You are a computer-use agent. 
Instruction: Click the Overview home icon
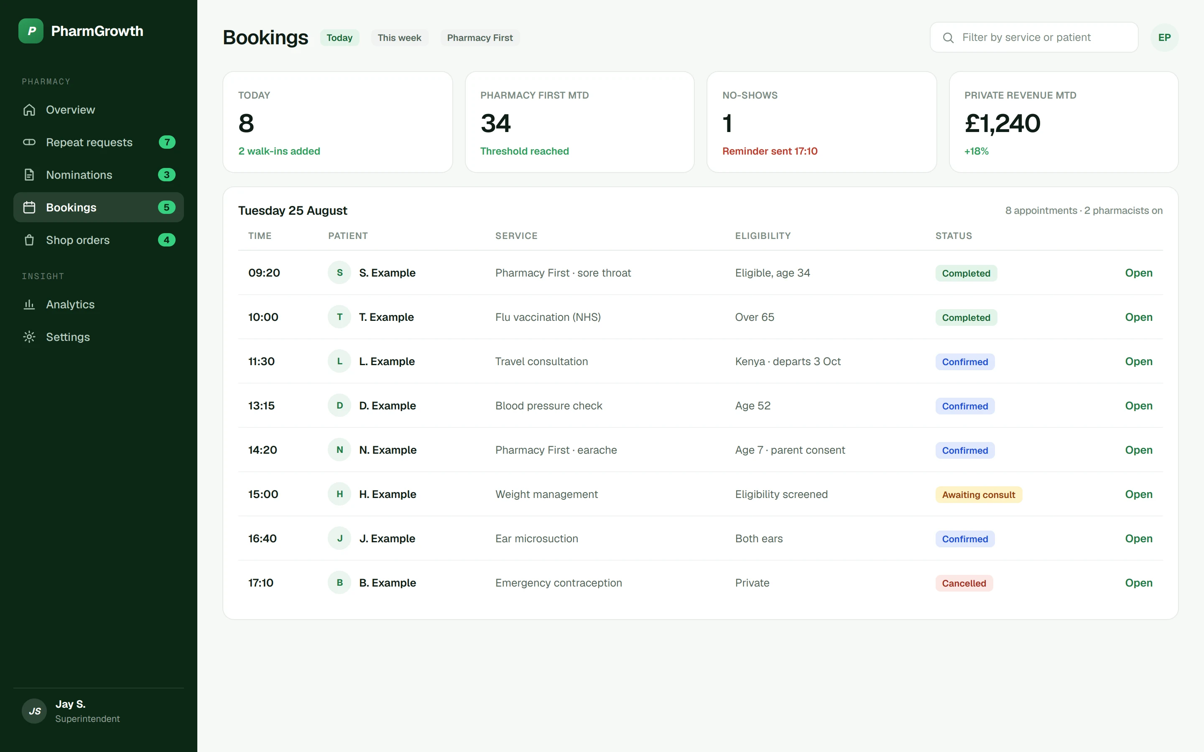coord(29,110)
